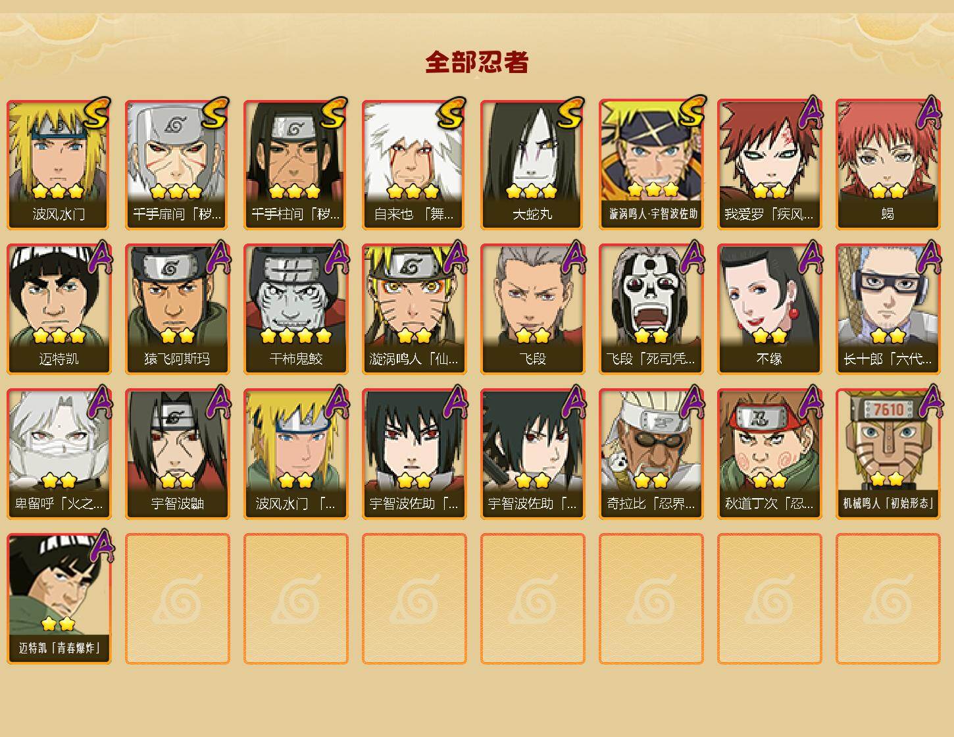954x737 pixels.
Task: Open the 不缘 ninja card
Action: [770, 309]
